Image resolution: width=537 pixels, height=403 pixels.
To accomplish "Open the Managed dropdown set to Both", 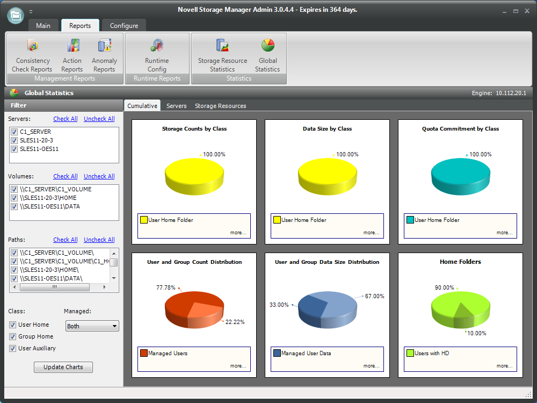I will pos(92,326).
